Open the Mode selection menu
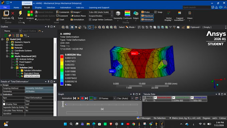The image size is (227, 128). [x=131, y=27]
